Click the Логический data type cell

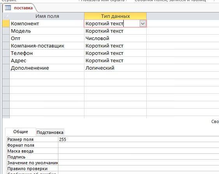pos(116,68)
